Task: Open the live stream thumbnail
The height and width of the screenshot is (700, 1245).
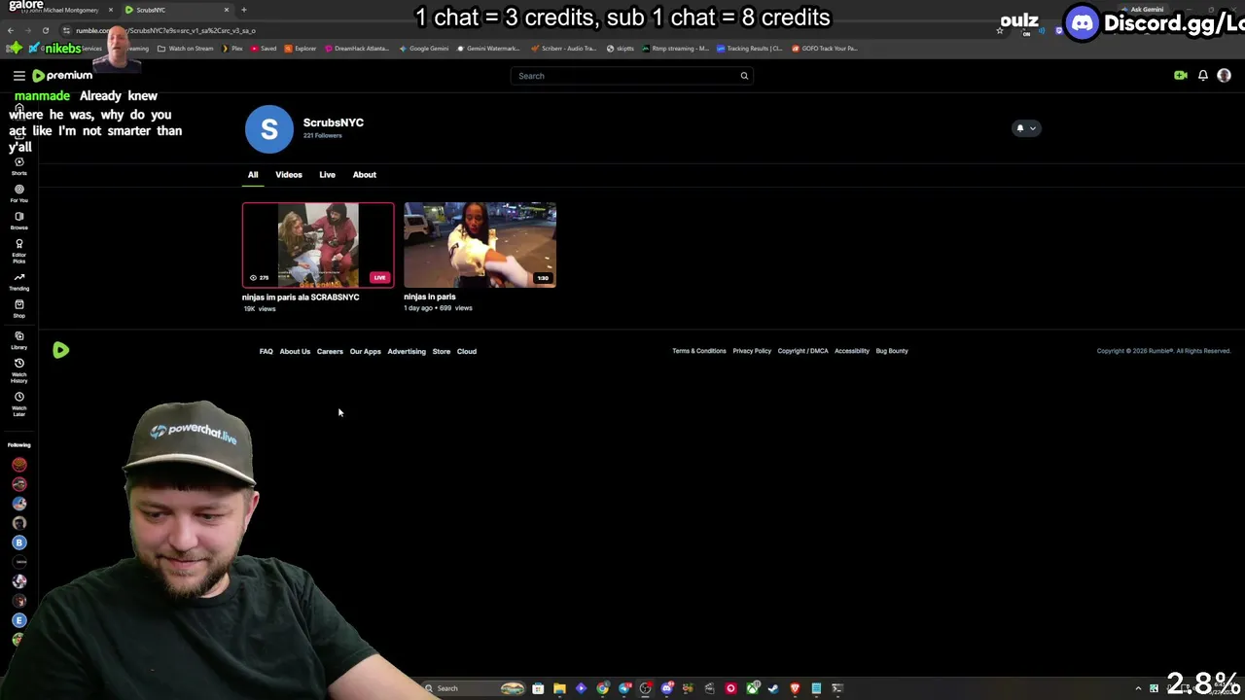Action: [x=318, y=245]
